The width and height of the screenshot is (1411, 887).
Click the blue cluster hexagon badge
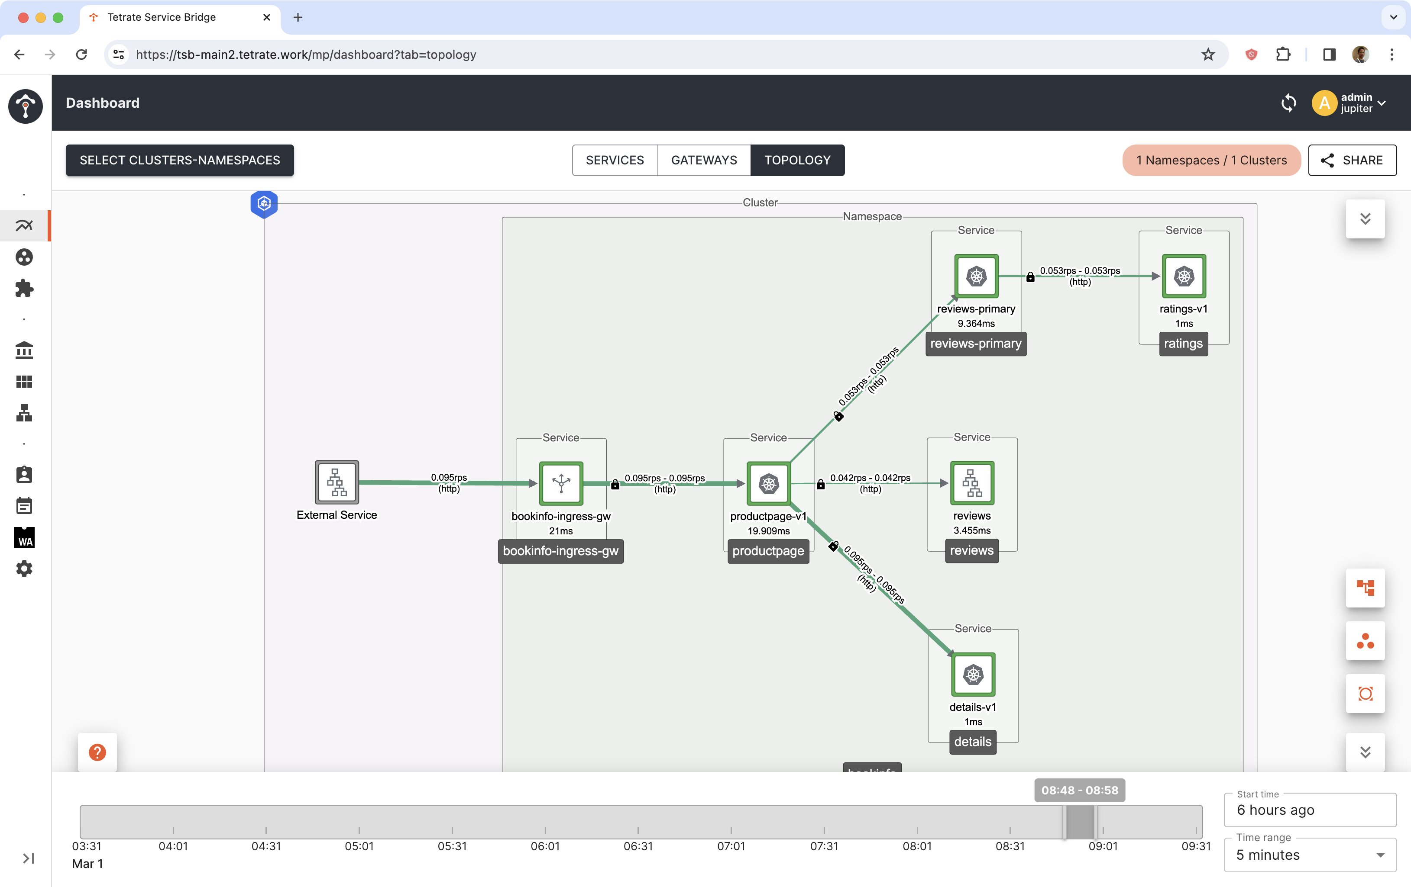[264, 204]
